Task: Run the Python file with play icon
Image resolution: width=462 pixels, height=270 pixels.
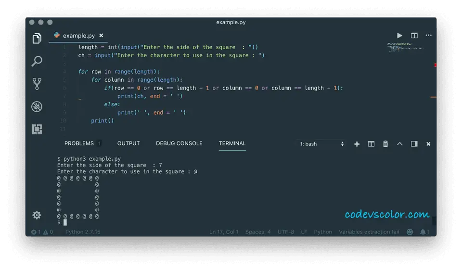Action: [399, 35]
